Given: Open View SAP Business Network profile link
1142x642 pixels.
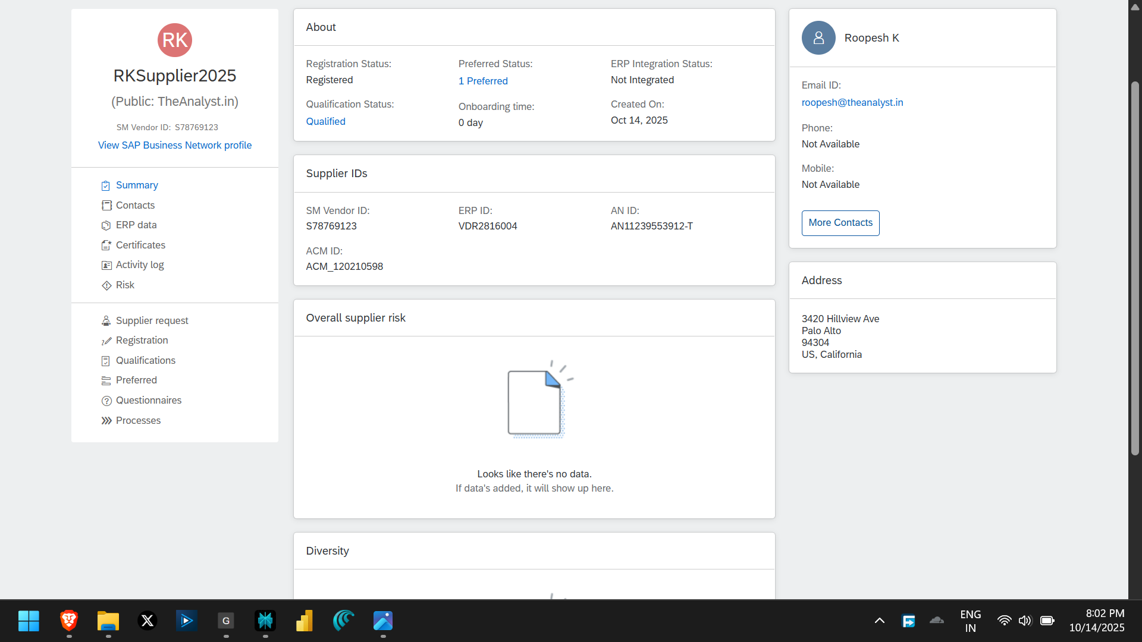Looking at the screenshot, I should pos(175,145).
